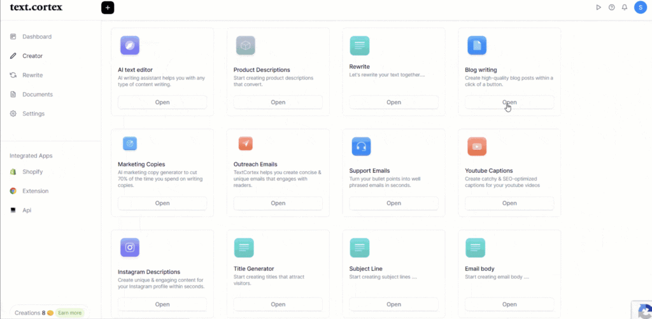Click the Youtube Captions play icon
This screenshot has height=319, width=652.
[477, 147]
